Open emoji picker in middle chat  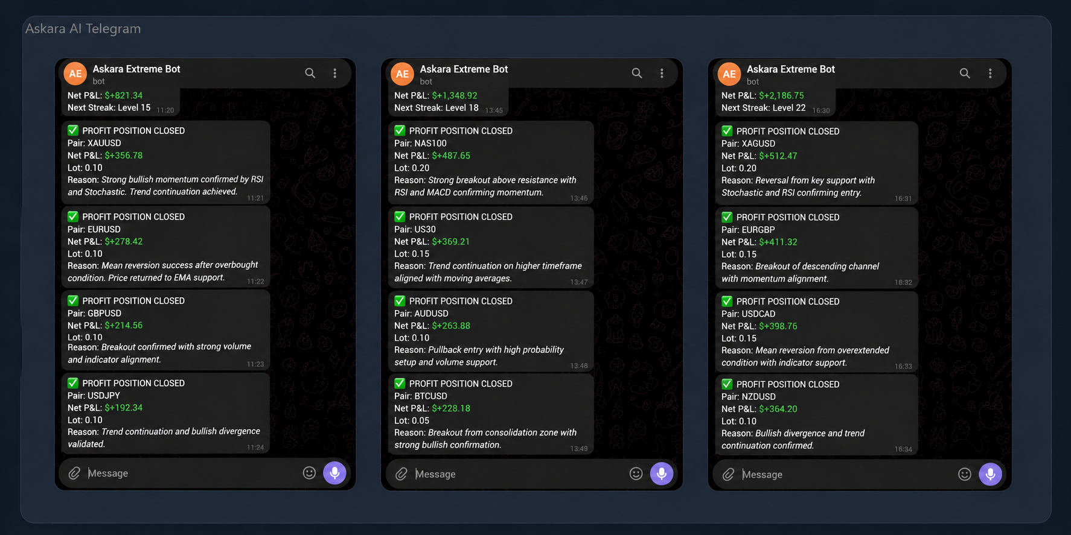pos(636,474)
